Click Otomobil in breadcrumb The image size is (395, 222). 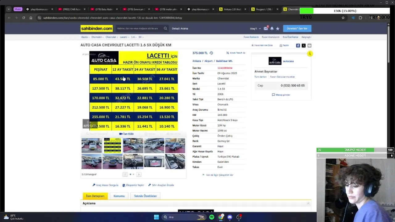[x=96, y=37]
